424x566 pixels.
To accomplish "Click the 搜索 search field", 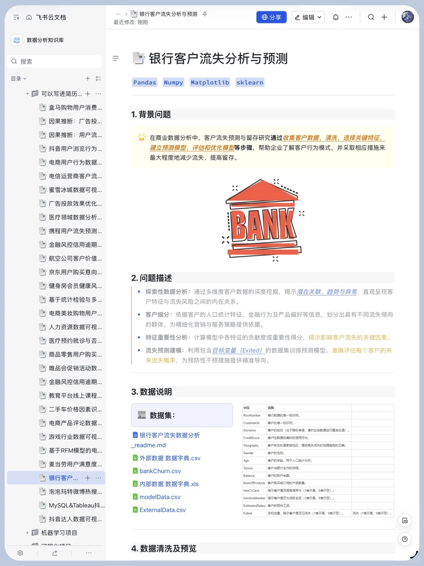I will (54, 61).
